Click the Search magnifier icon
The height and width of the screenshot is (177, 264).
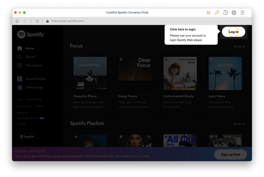click(x=19, y=57)
